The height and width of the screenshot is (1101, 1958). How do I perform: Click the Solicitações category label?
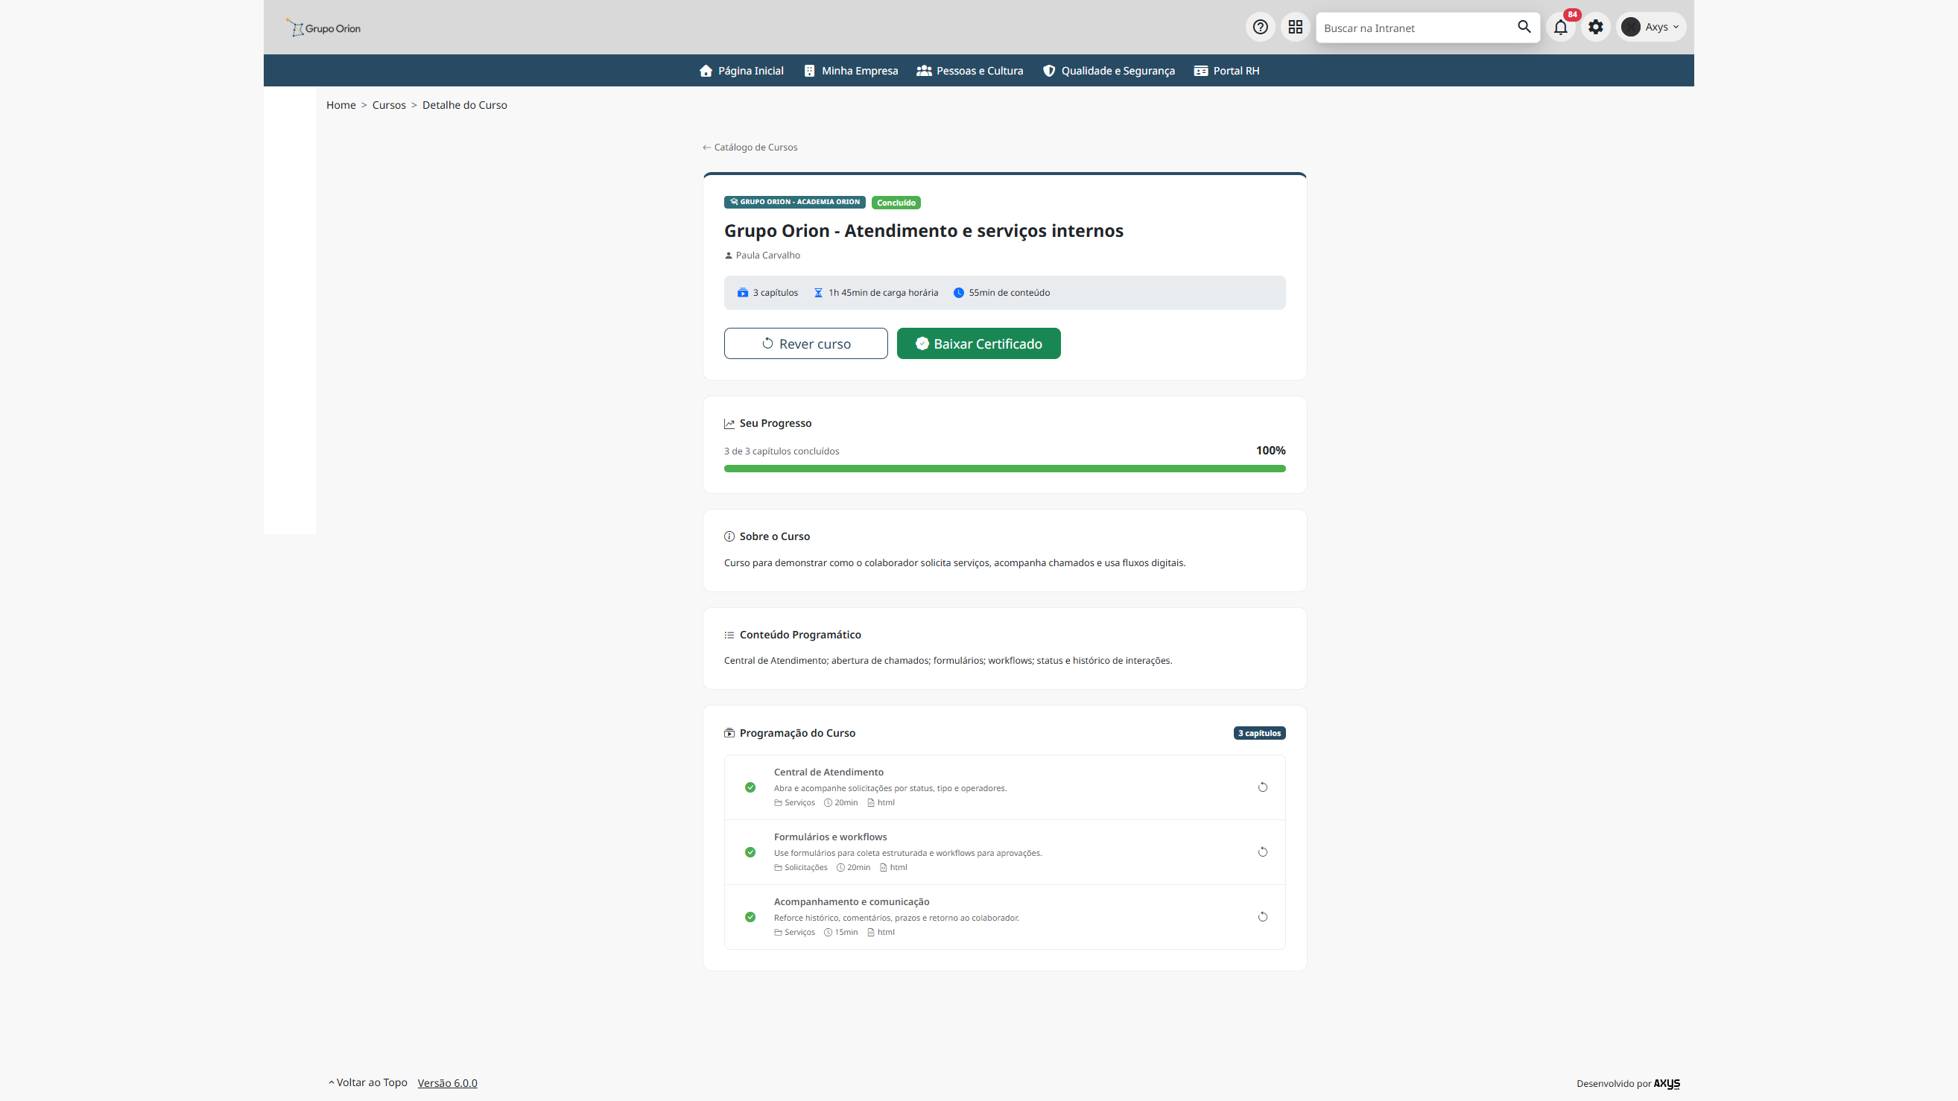click(805, 867)
